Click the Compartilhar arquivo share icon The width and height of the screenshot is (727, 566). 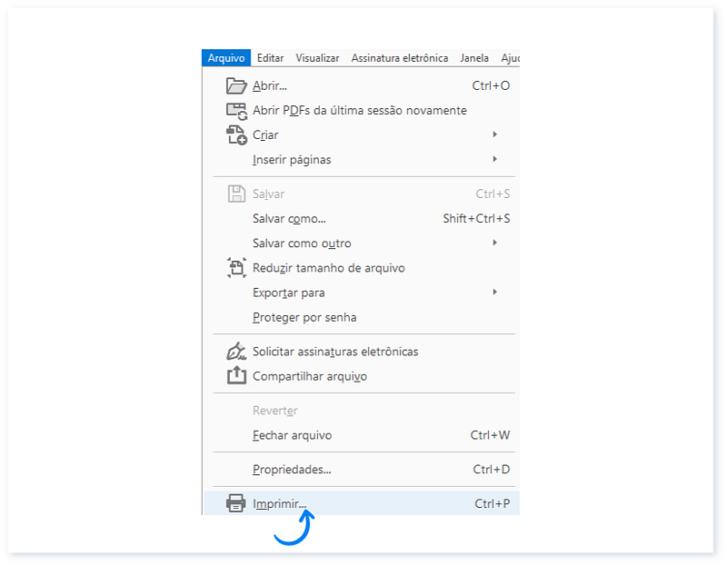[x=235, y=376]
